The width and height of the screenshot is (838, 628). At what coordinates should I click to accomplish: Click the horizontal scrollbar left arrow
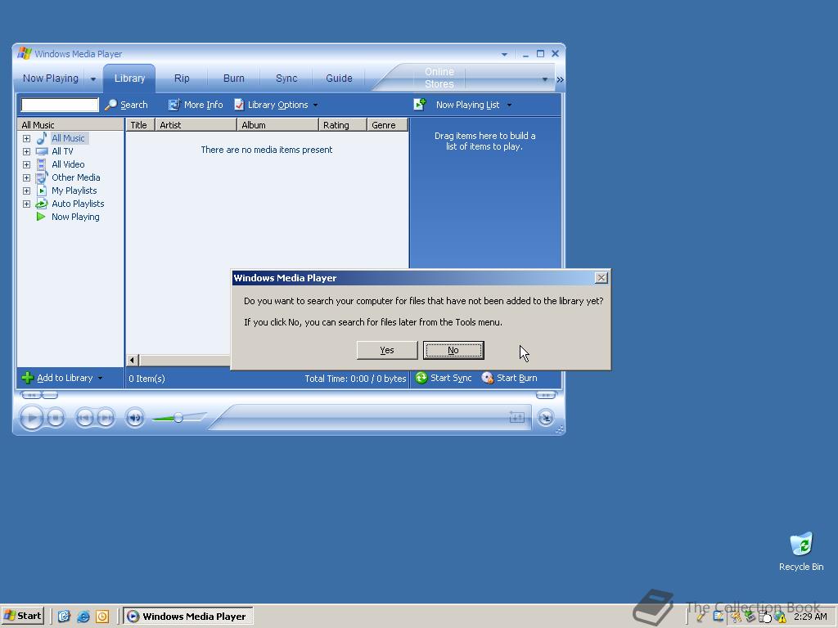click(x=133, y=360)
